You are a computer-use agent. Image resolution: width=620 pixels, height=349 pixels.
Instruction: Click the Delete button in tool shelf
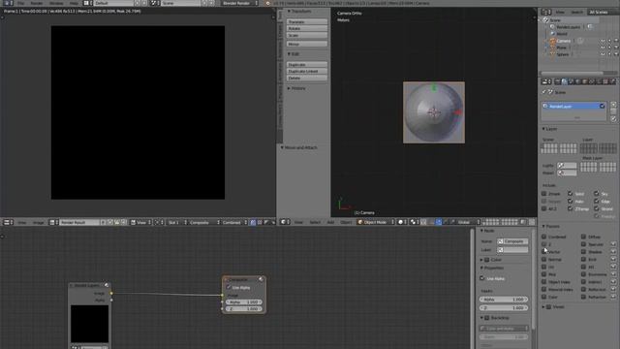[x=307, y=78]
